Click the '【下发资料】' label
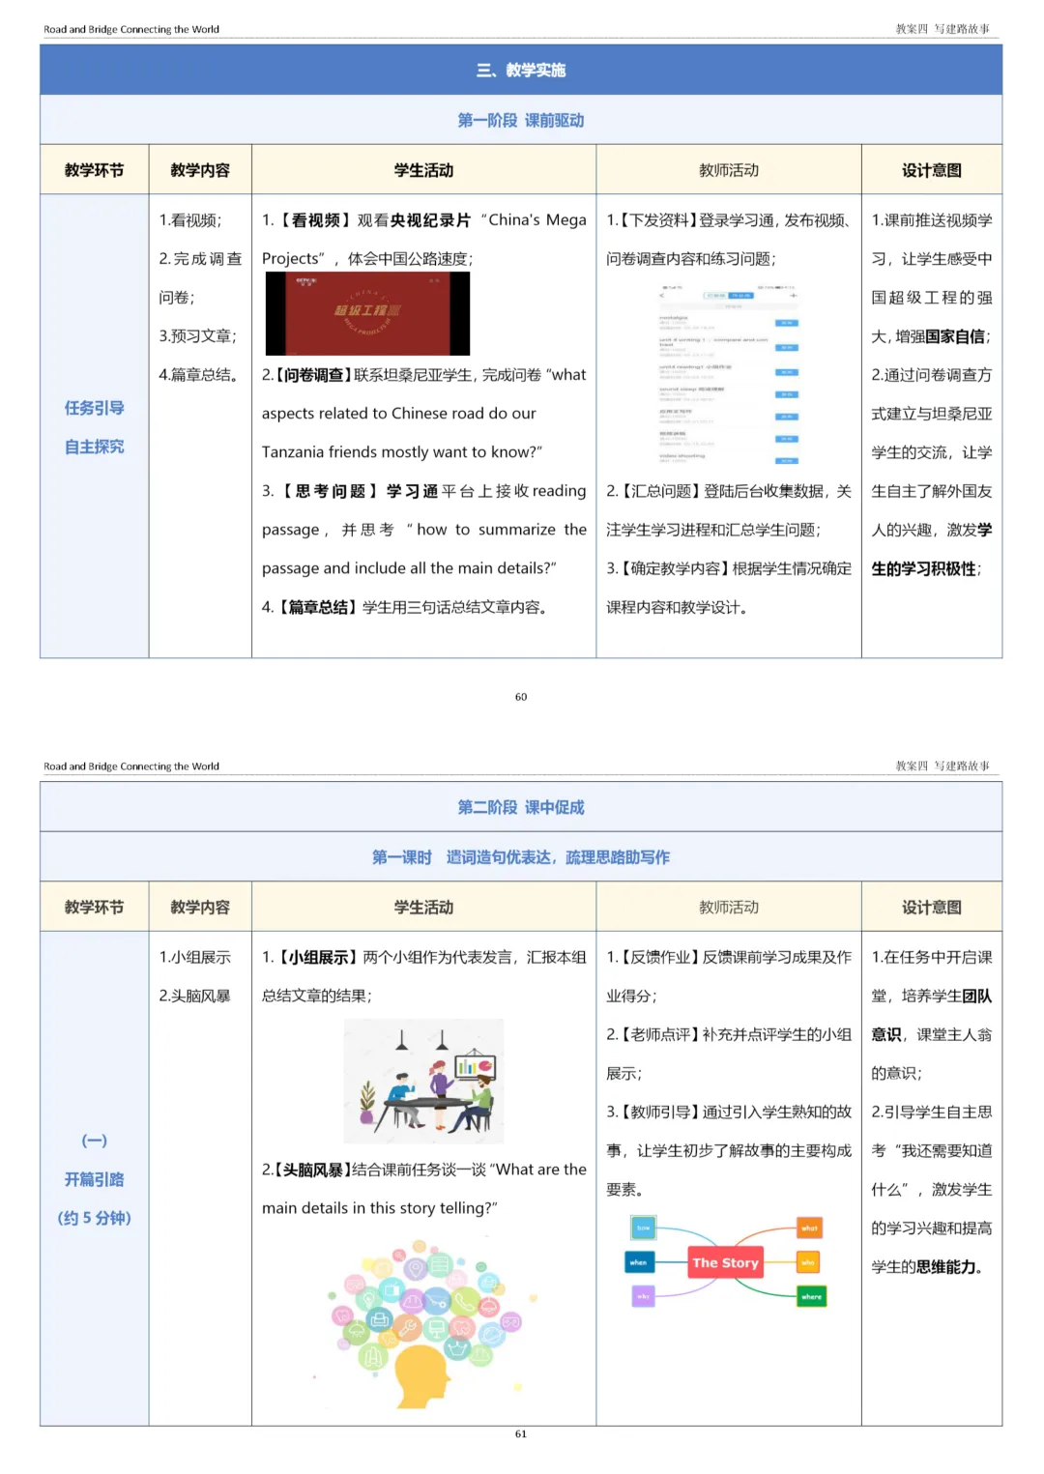The image size is (1044, 1474). click(x=657, y=220)
